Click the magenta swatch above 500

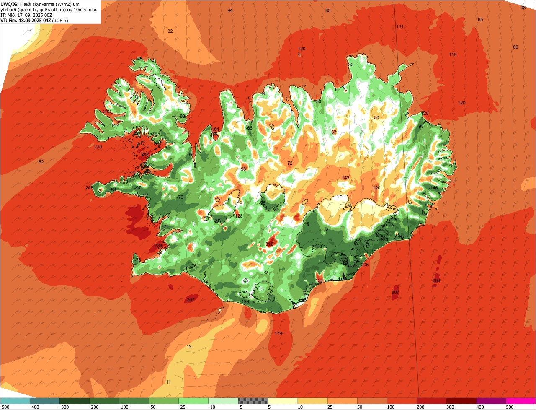pyautogui.click(x=521, y=401)
